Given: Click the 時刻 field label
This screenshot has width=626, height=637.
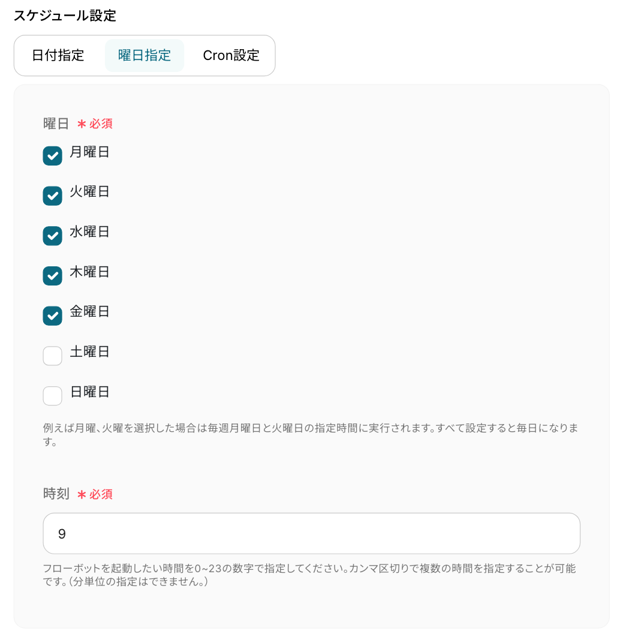Looking at the screenshot, I should tap(56, 494).
